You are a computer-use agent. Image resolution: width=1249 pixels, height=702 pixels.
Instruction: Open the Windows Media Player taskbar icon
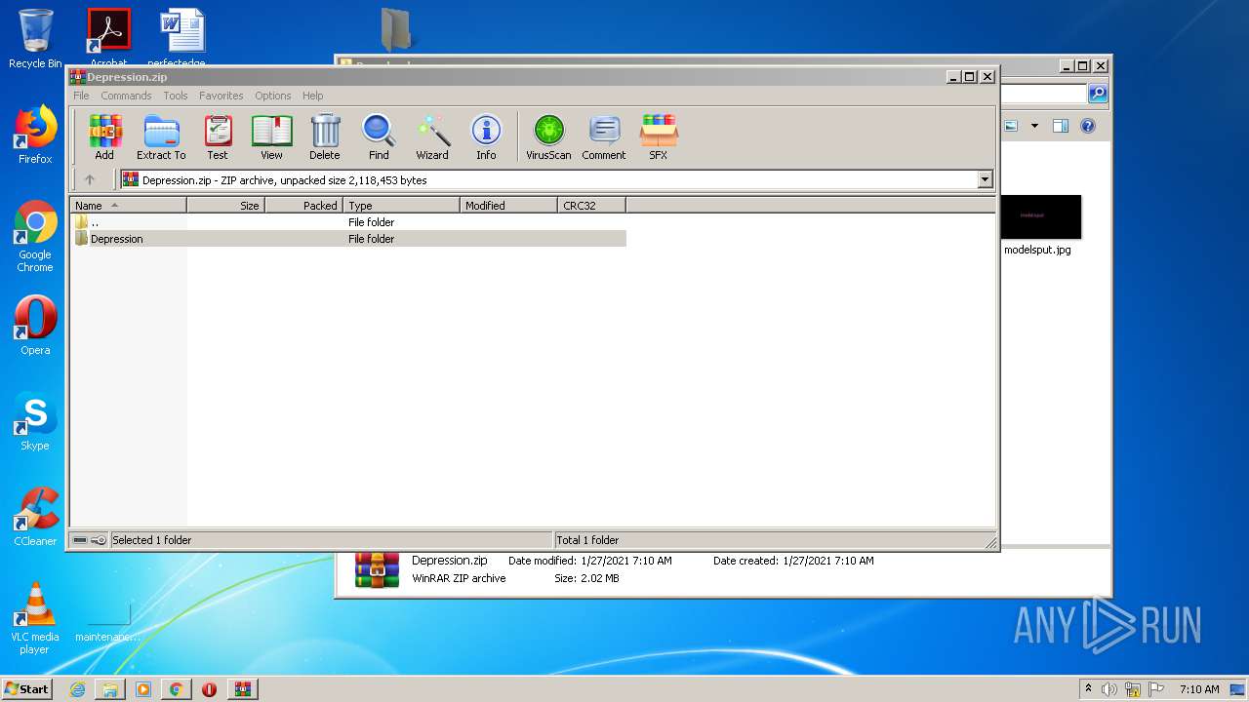(143, 689)
